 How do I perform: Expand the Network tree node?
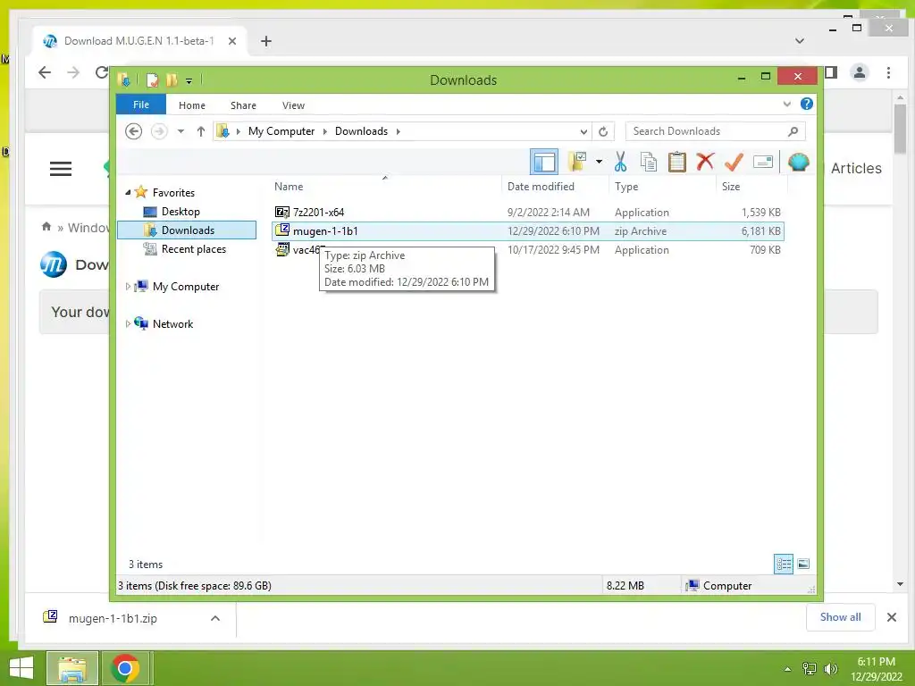tap(128, 323)
